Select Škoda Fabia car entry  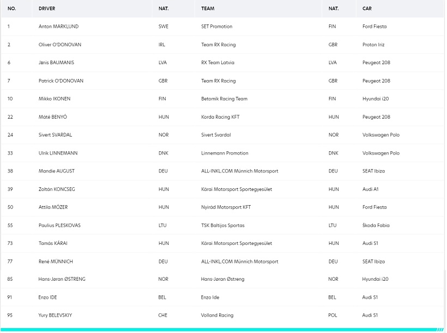click(x=376, y=225)
